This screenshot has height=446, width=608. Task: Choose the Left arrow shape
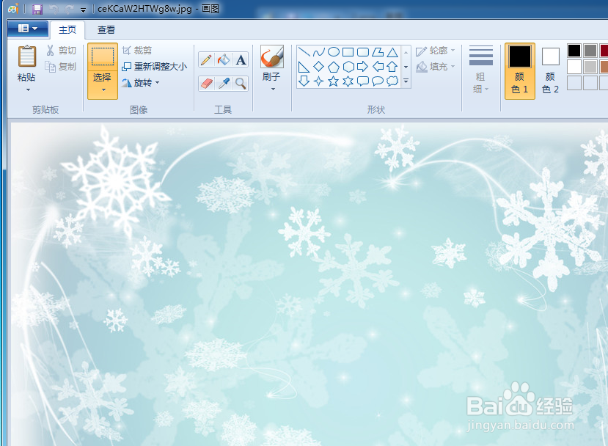click(378, 67)
